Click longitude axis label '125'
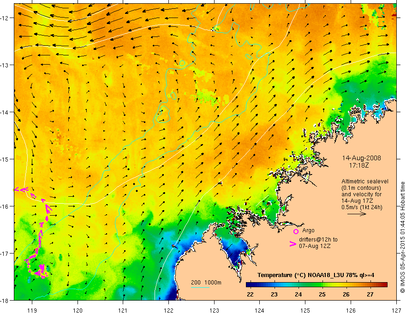The image size is (406, 314). pos(305,310)
